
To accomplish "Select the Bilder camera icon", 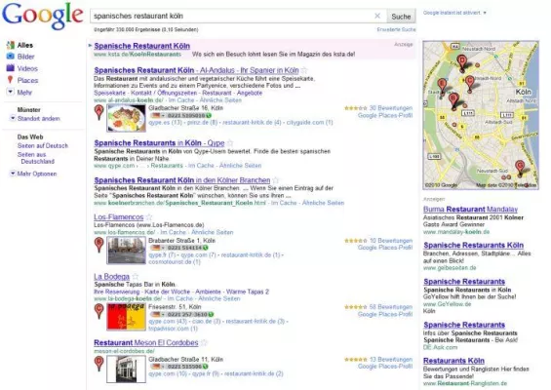I will pos(11,57).
